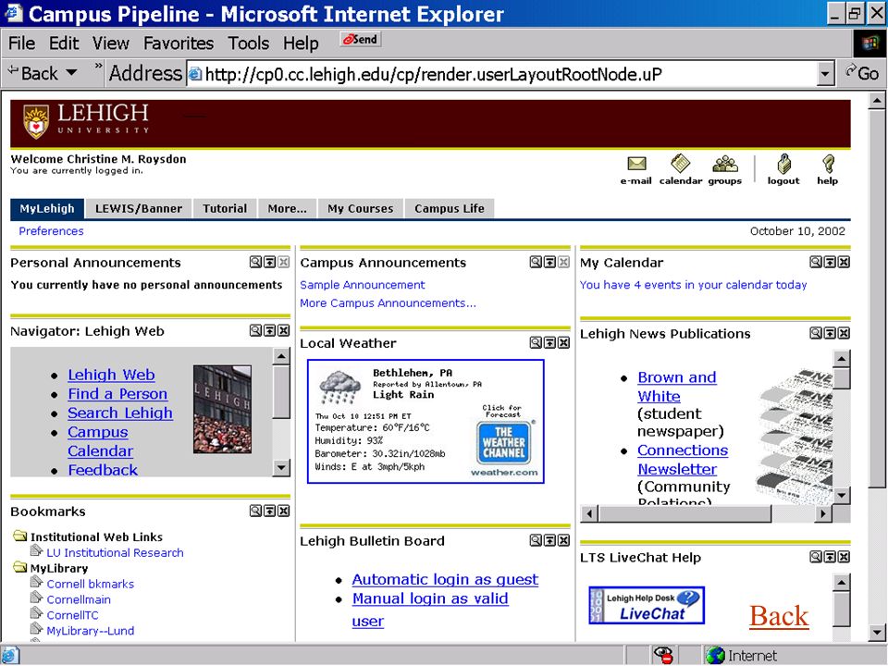The width and height of the screenshot is (888, 666).
Task: Open the LU Institutional Research bookmark
Action: [115, 553]
